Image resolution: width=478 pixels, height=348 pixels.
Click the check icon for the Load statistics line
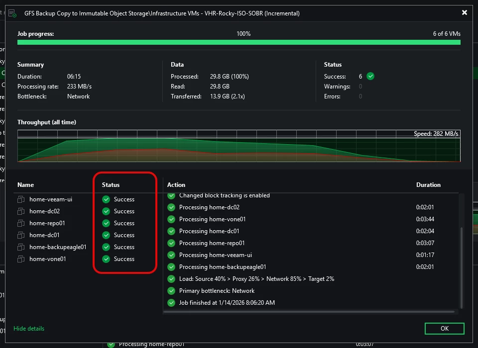pyautogui.click(x=171, y=279)
